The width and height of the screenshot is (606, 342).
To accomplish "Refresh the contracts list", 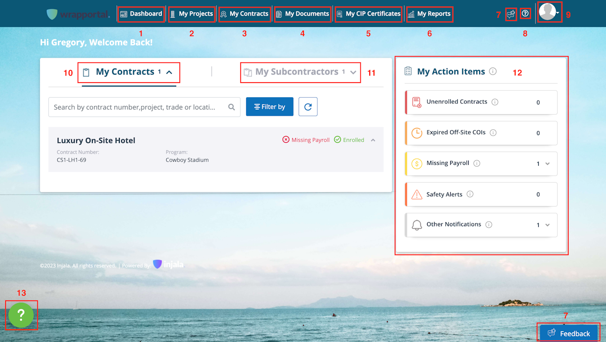I will coord(308,107).
